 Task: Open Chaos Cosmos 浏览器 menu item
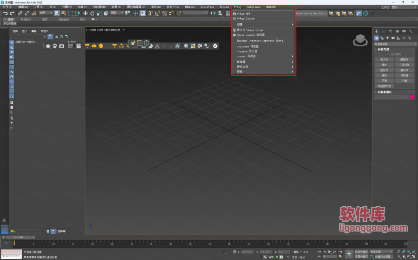pyautogui.click(x=263, y=35)
